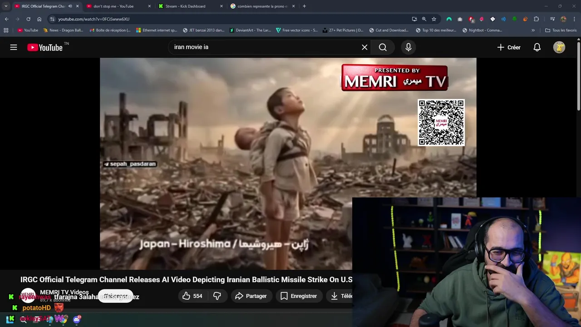Save video with Enregistrer button
Image resolution: width=581 pixels, height=327 pixels.
coord(299,296)
